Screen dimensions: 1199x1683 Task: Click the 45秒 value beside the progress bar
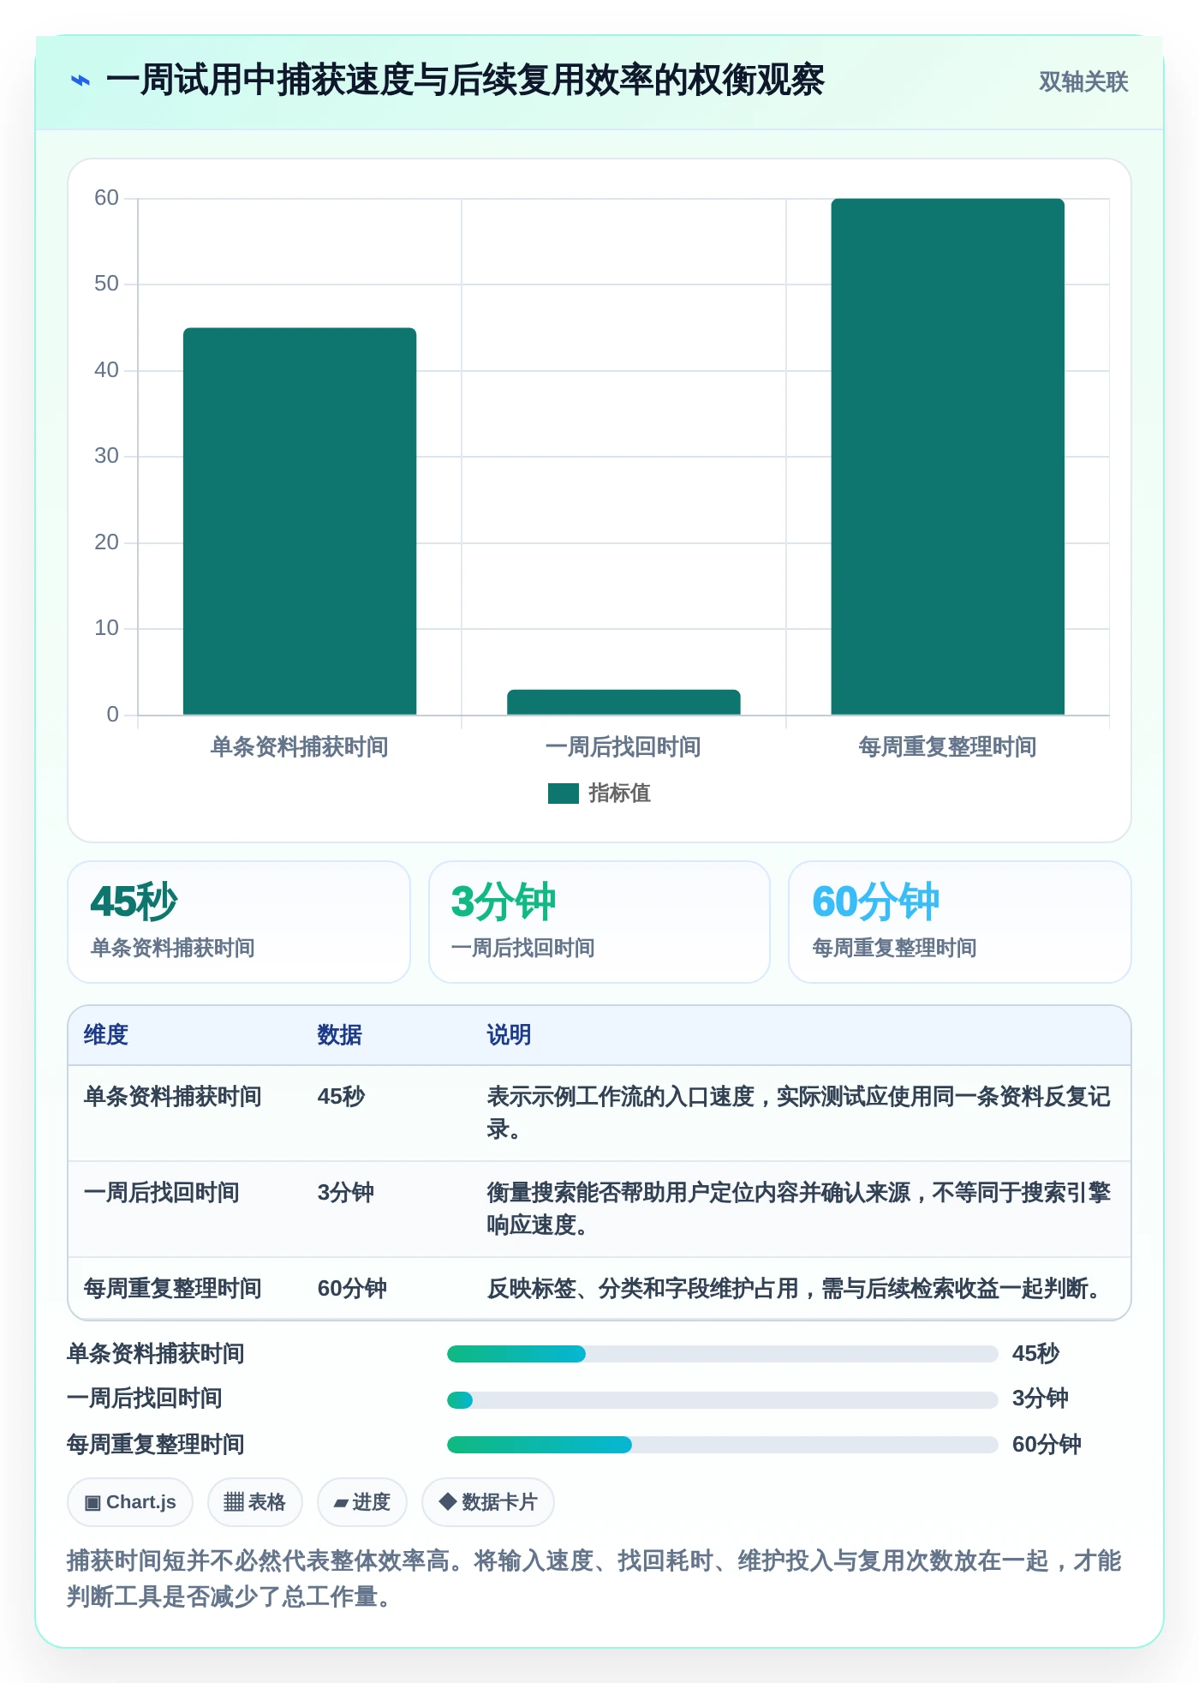[x=1036, y=1354]
